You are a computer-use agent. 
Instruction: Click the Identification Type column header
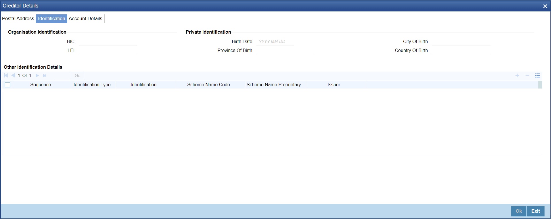pos(92,85)
